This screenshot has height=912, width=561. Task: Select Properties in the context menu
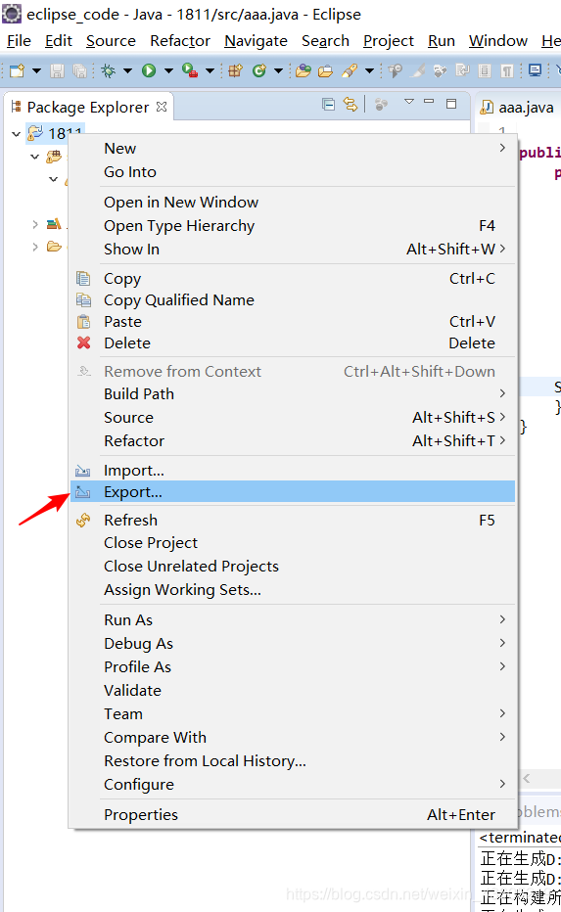click(293, 814)
